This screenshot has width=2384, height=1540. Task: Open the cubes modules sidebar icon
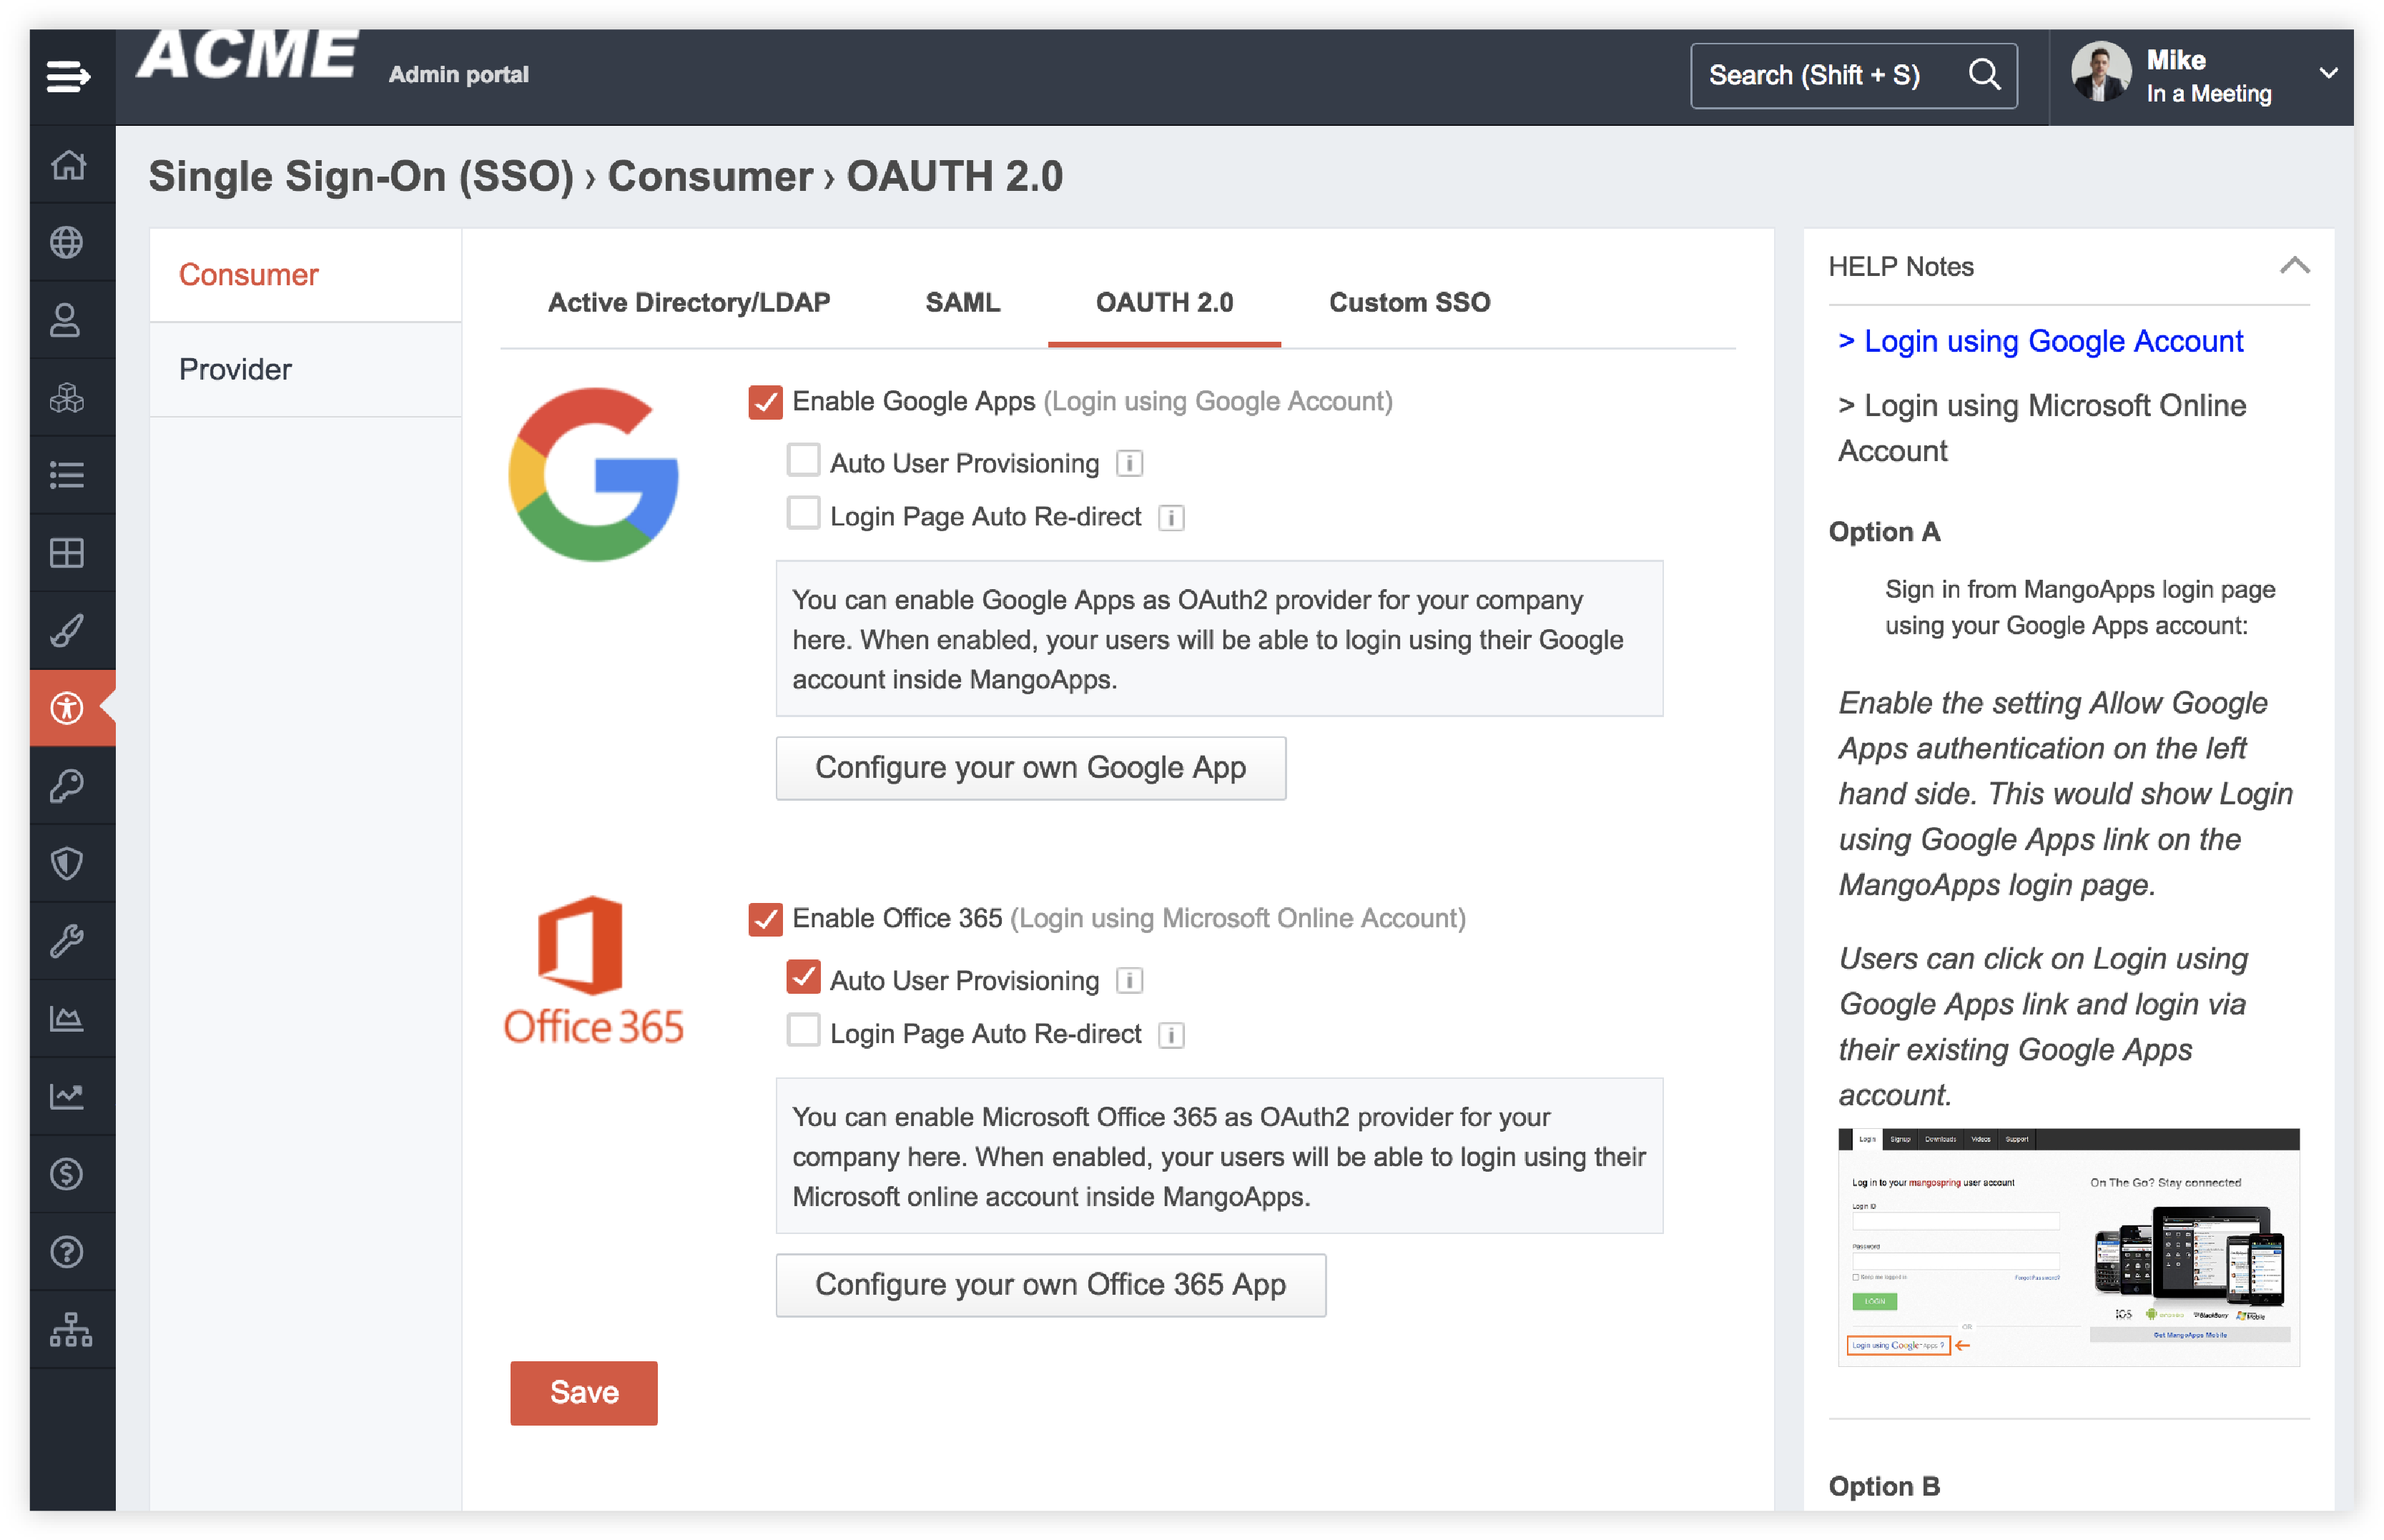[x=67, y=397]
